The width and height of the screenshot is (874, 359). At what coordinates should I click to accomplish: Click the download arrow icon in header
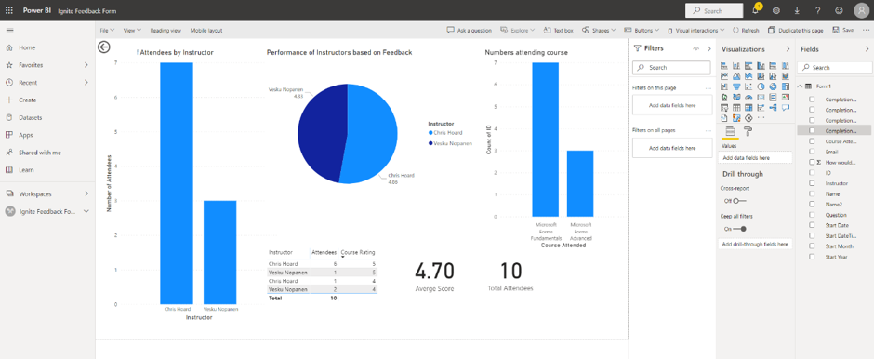tap(797, 10)
